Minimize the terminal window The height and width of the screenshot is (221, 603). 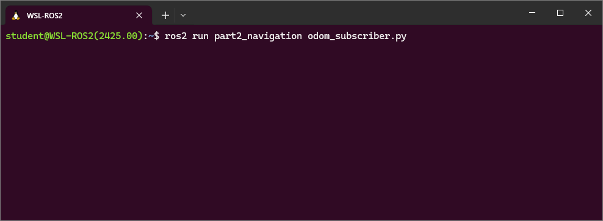[x=532, y=13]
